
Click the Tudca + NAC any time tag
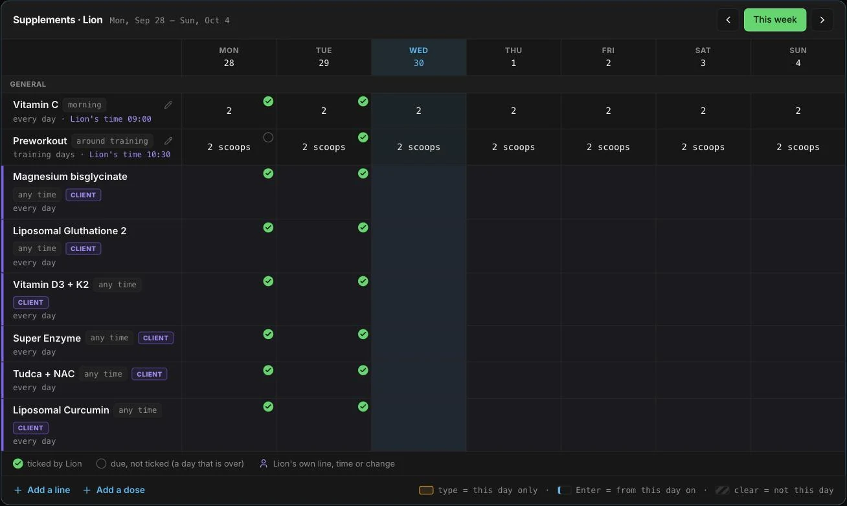click(x=104, y=374)
